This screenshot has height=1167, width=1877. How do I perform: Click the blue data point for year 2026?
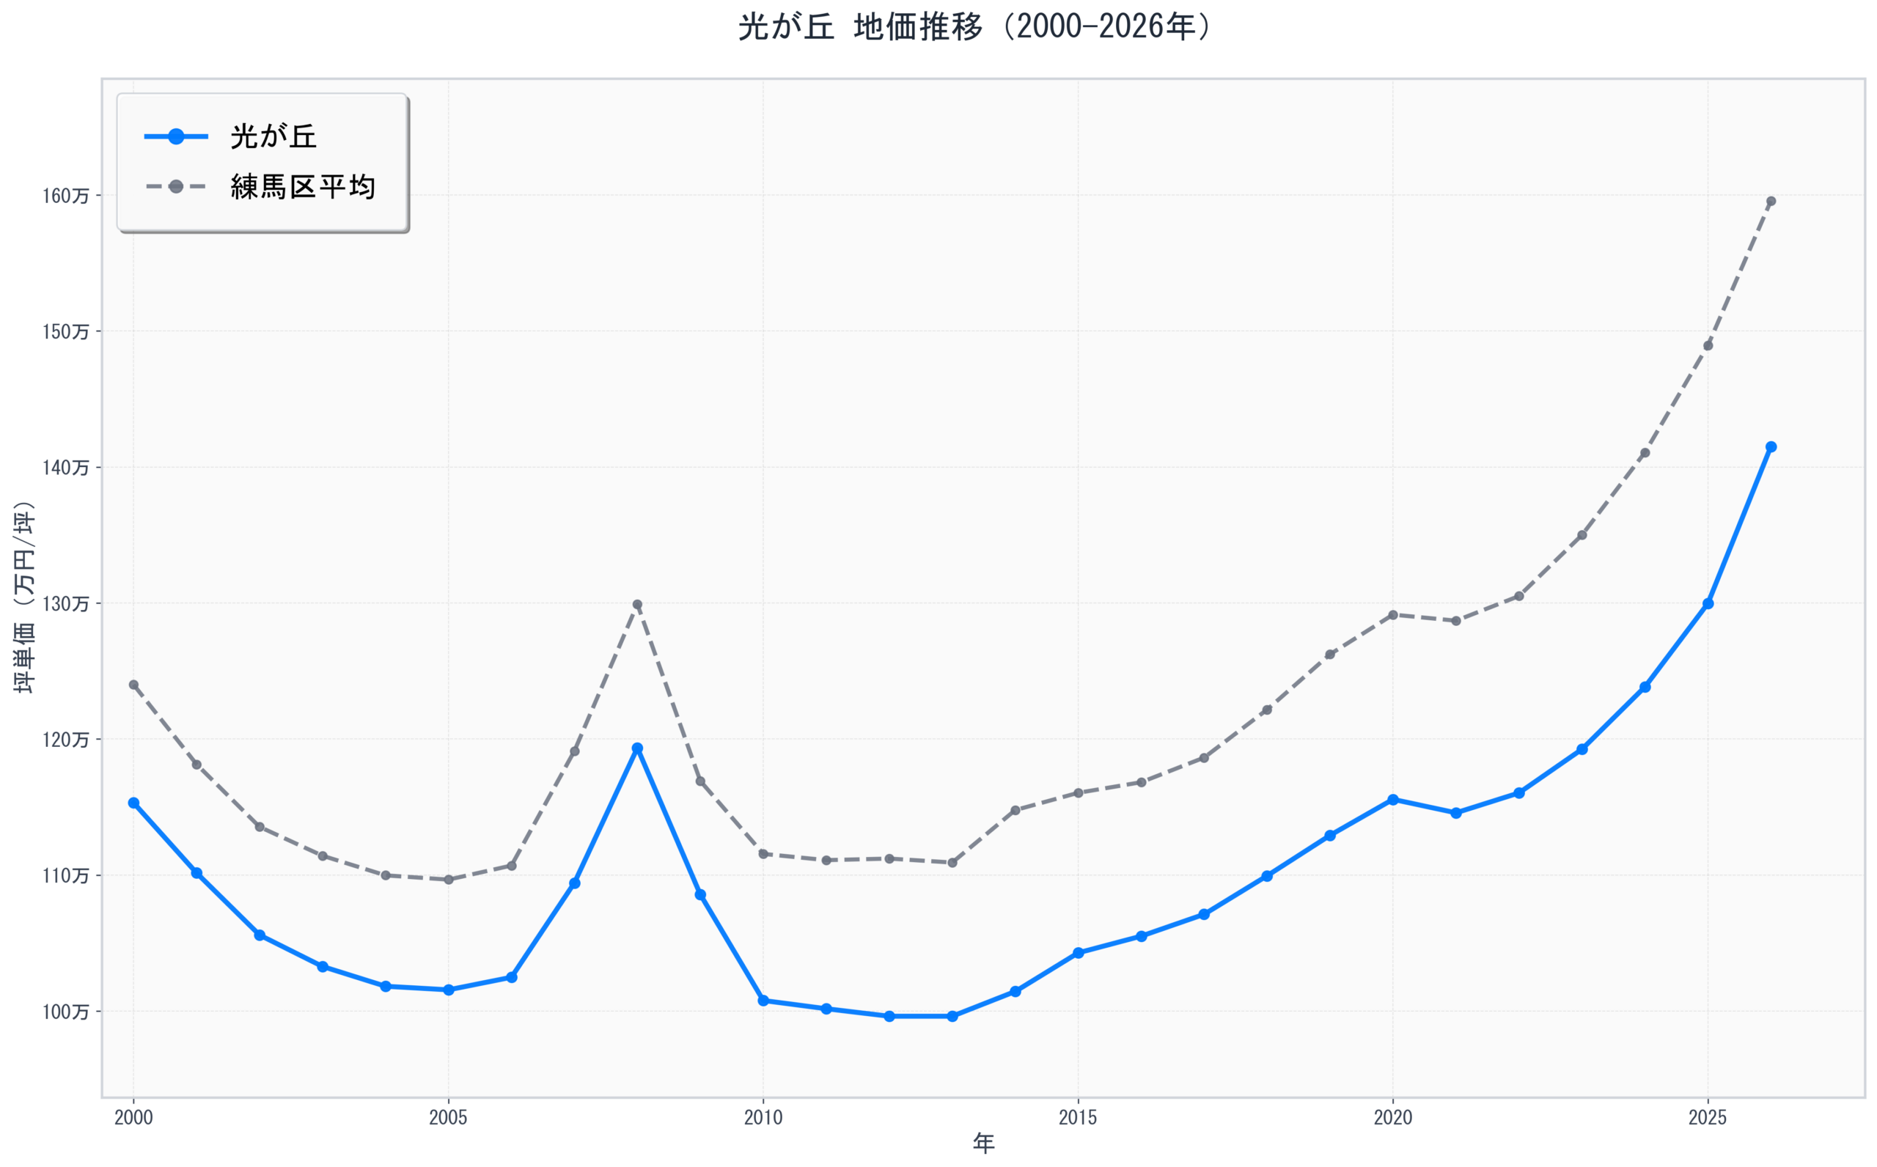tap(1771, 447)
